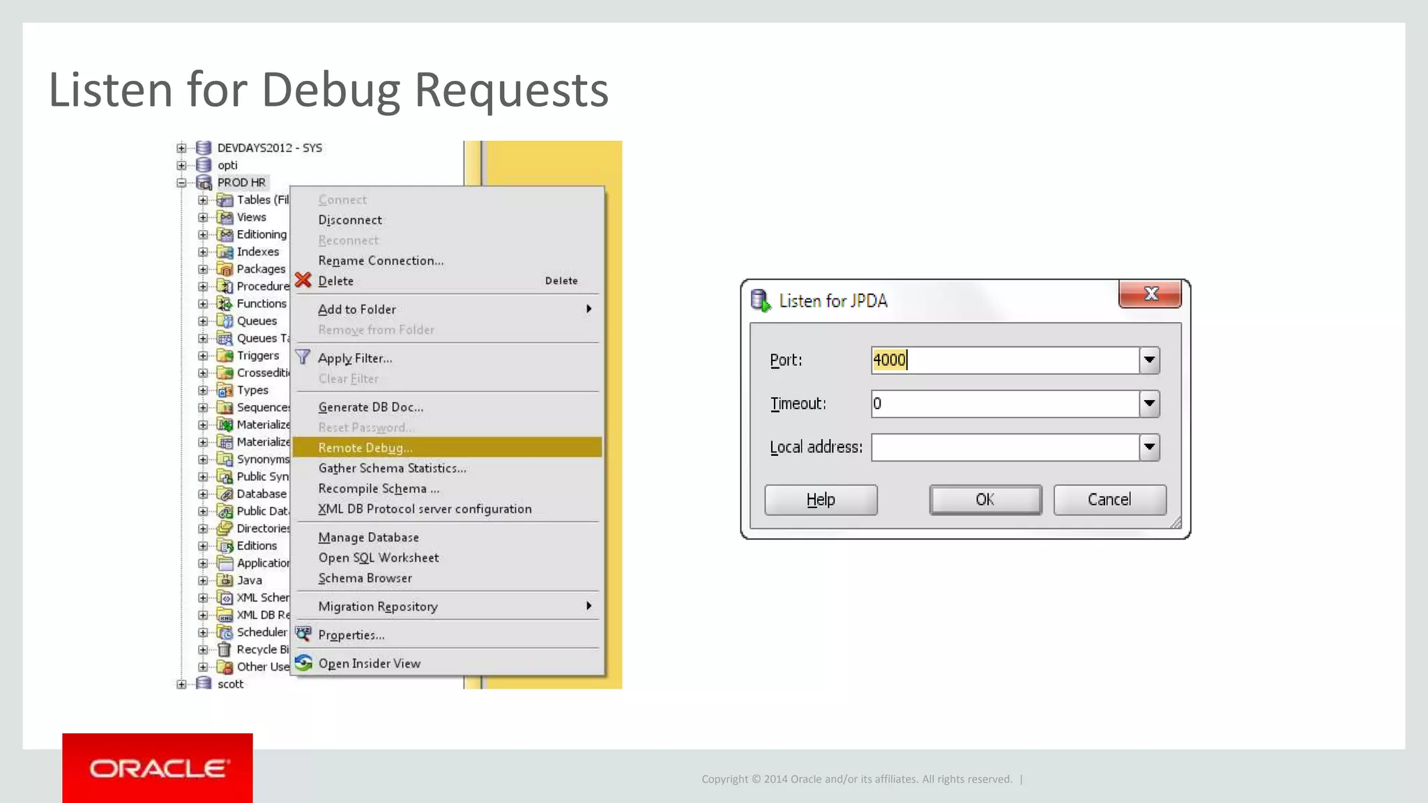Click the Packages node icon
The height and width of the screenshot is (803, 1428).
click(x=225, y=269)
